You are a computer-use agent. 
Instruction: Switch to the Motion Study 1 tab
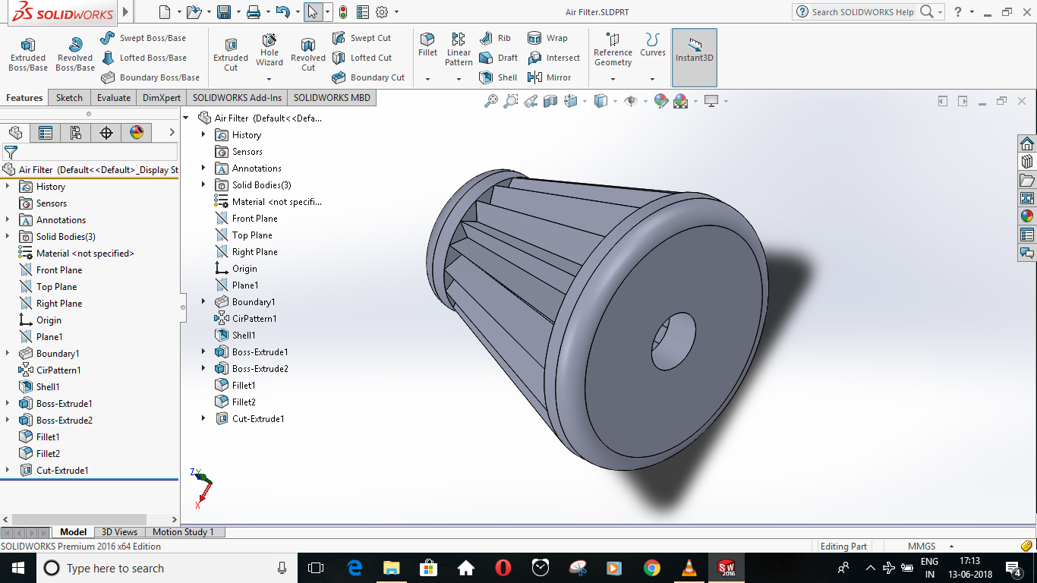184,531
